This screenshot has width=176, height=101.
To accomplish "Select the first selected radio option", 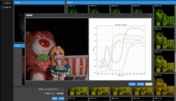I will [x=44, y=93].
